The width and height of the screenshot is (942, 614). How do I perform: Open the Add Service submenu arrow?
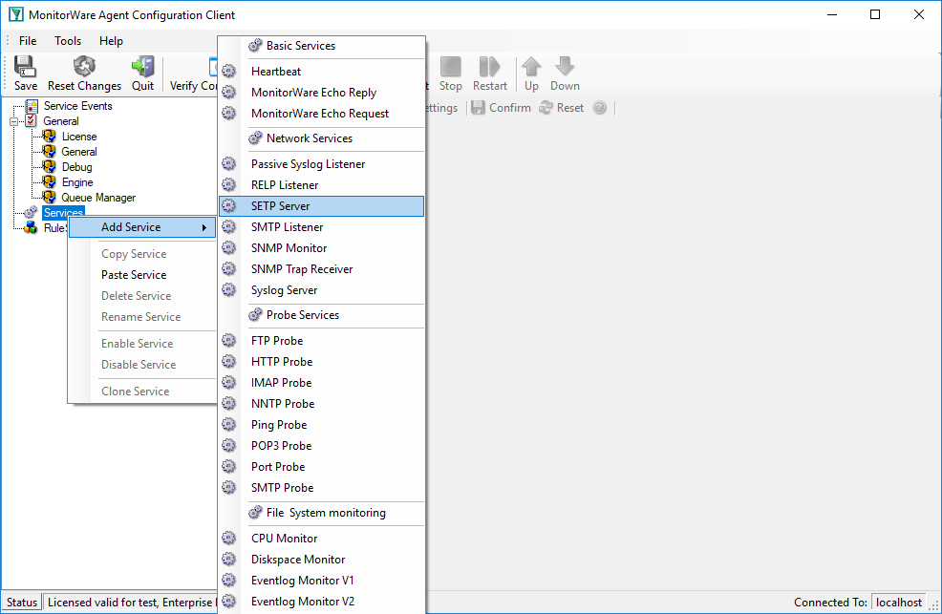[204, 227]
